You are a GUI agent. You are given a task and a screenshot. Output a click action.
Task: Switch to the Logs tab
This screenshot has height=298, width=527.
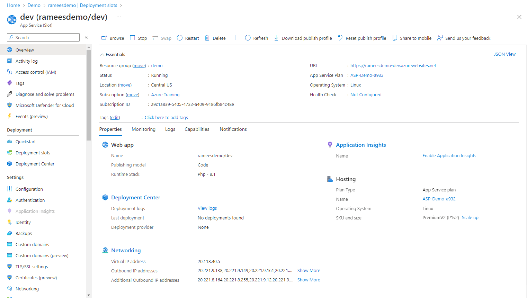point(170,129)
